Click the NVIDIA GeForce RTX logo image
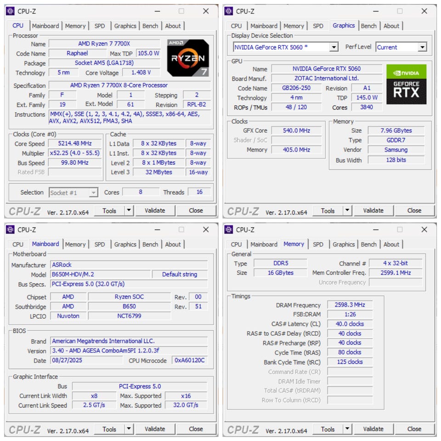The width and height of the screenshot is (441, 441). [406, 85]
